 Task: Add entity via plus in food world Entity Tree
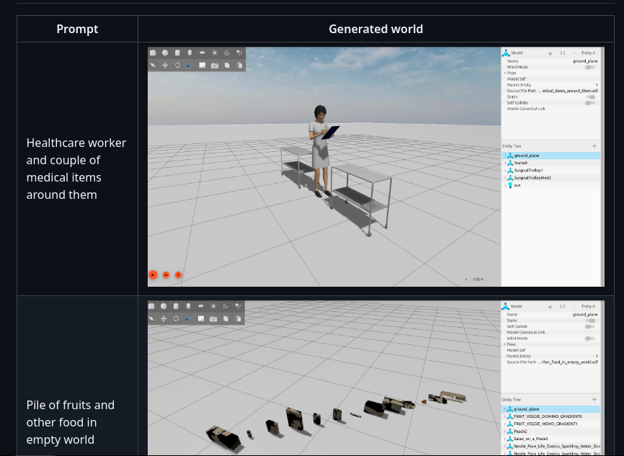tap(594, 399)
